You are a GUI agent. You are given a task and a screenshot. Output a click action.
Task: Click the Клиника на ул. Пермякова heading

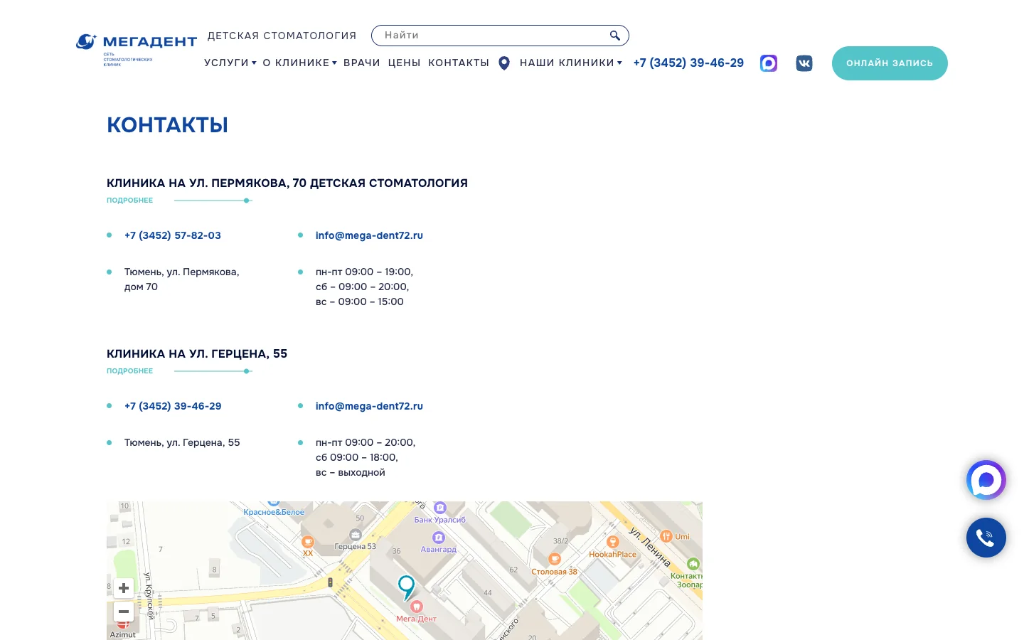(x=287, y=183)
